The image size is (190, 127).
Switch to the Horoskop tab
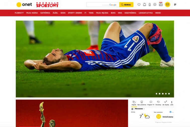tap(158, 103)
